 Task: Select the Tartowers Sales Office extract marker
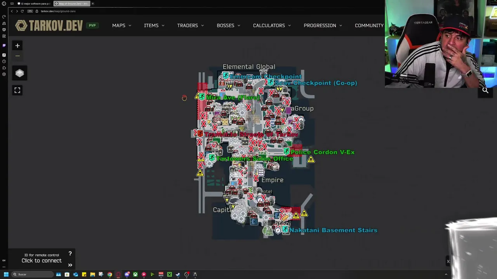tap(212, 158)
